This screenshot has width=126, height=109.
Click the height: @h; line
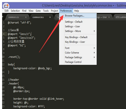pos(21,102)
